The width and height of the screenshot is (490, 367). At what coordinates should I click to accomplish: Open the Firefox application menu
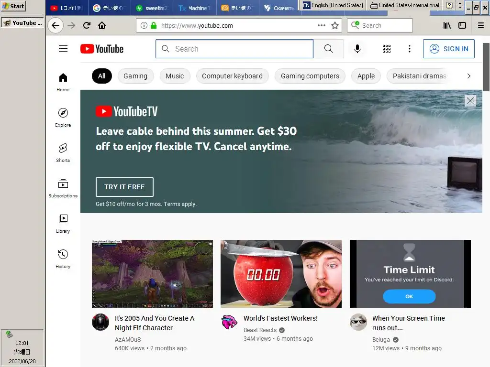(x=481, y=25)
